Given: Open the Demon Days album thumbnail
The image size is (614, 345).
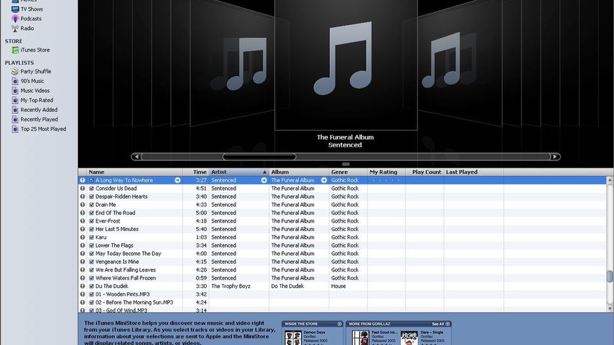Looking at the screenshot, I should tap(293, 338).
